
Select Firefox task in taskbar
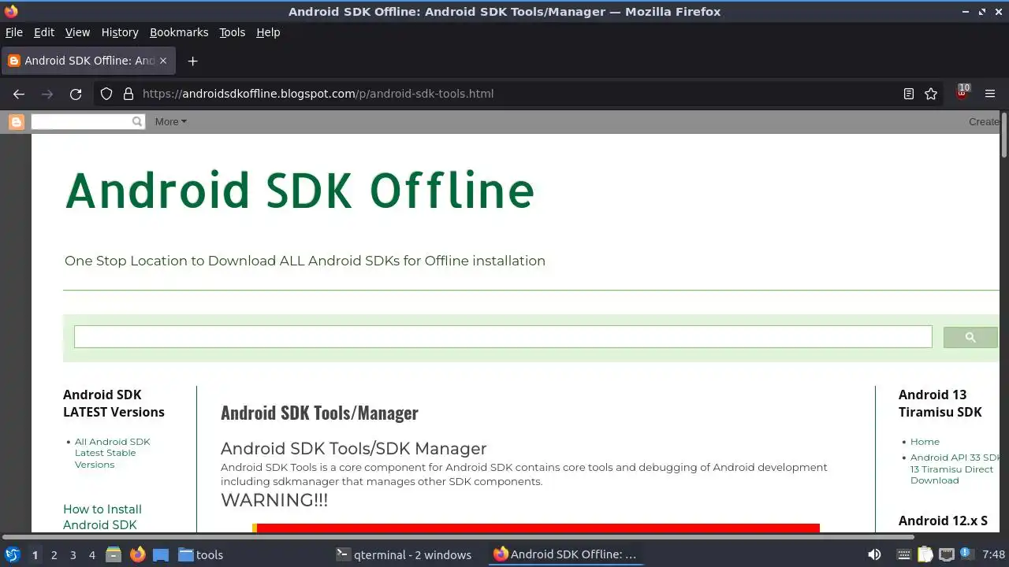pyautogui.click(x=564, y=554)
